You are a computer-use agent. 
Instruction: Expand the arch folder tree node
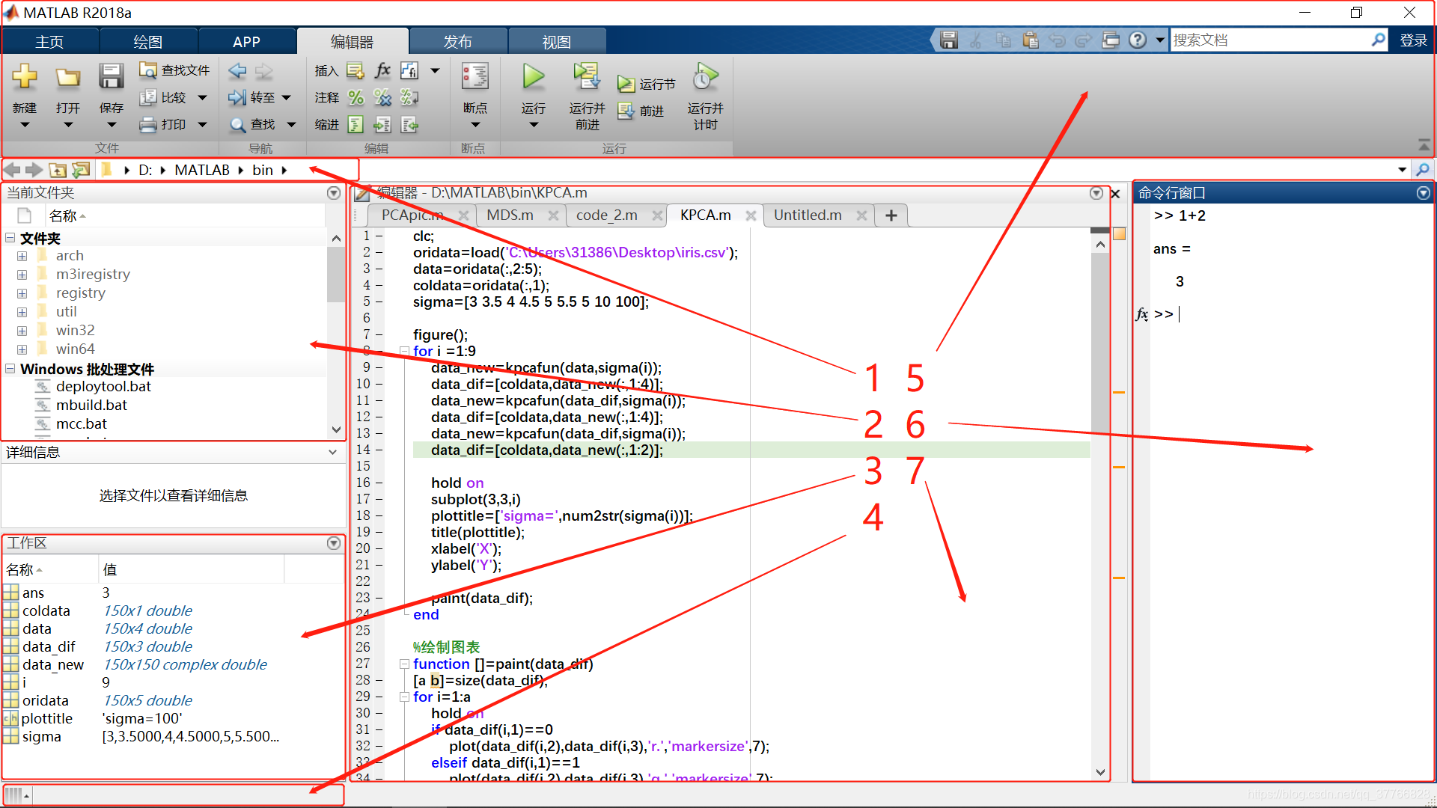pos(22,256)
